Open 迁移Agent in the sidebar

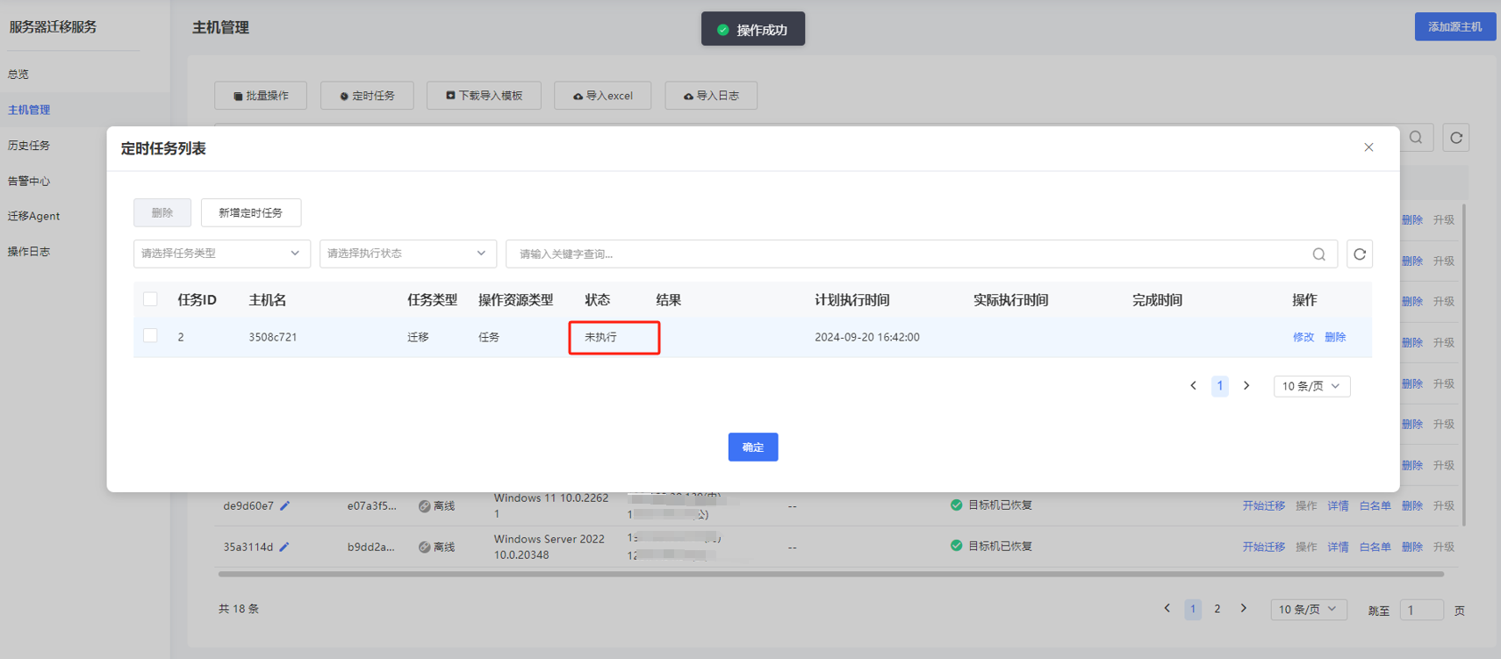point(34,216)
